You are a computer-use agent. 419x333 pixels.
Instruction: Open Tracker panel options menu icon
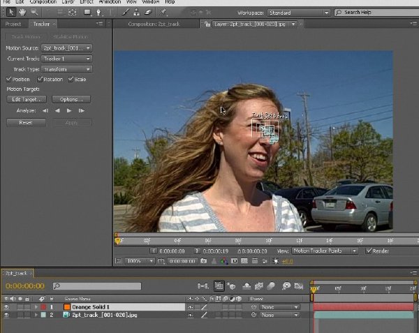99,24
